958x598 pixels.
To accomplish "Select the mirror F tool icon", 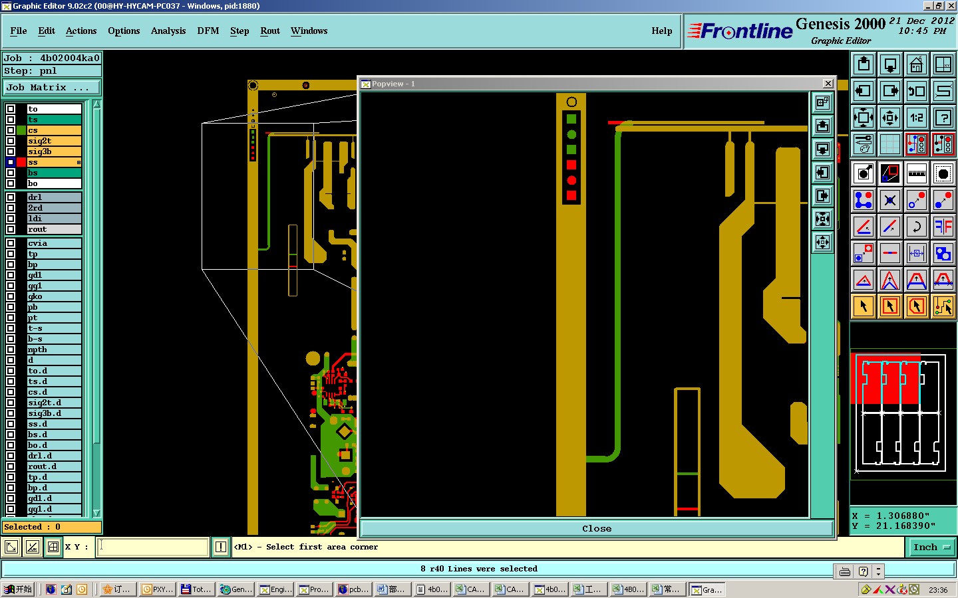I will click(x=943, y=227).
